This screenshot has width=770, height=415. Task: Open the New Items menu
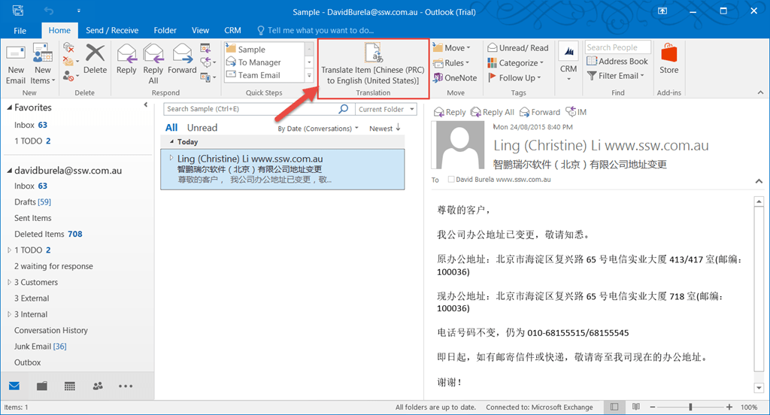pyautogui.click(x=43, y=65)
